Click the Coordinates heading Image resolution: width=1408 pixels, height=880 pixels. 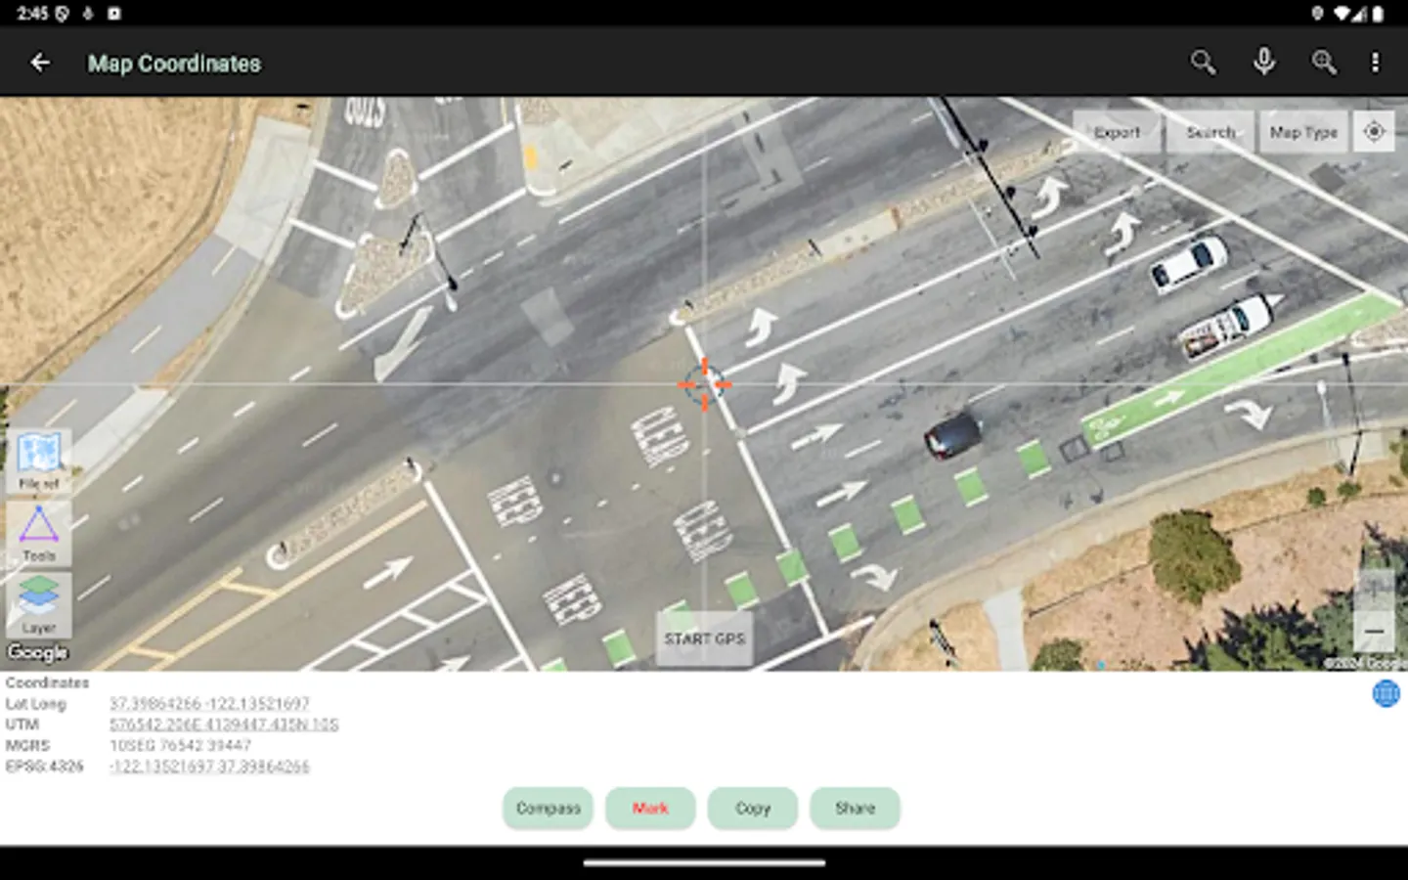(x=47, y=682)
